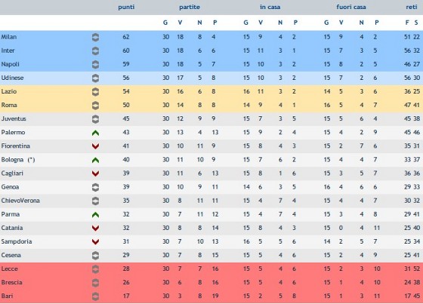
Task: Click the unchanged position icon beside Milan
Action: [95, 37]
